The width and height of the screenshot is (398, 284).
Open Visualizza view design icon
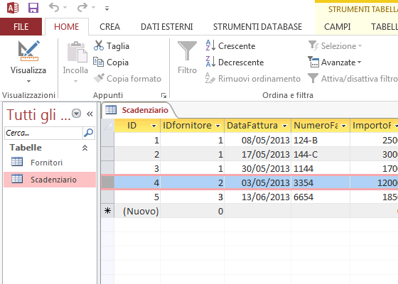(28, 51)
